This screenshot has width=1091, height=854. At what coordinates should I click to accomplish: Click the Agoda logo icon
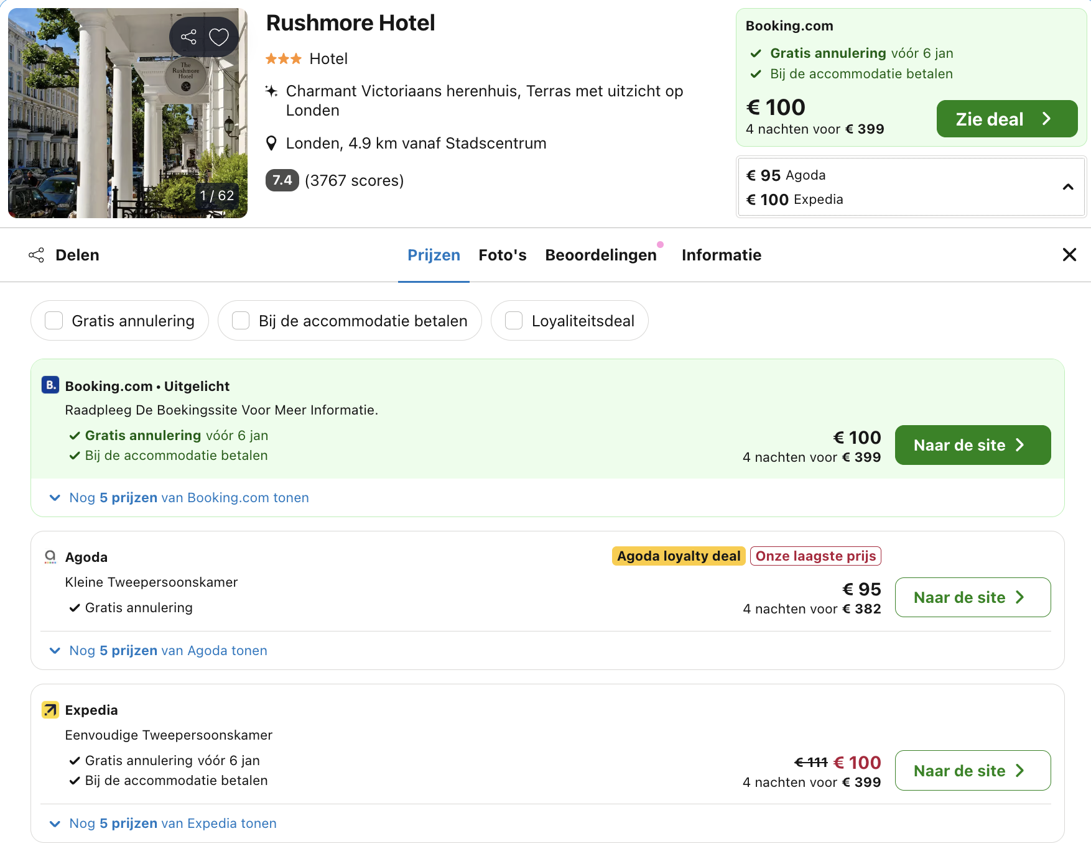(50, 557)
